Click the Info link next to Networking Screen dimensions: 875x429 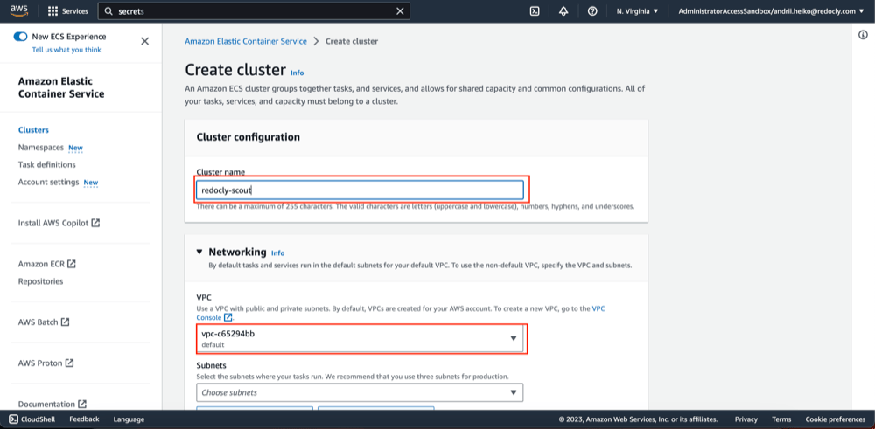(278, 253)
